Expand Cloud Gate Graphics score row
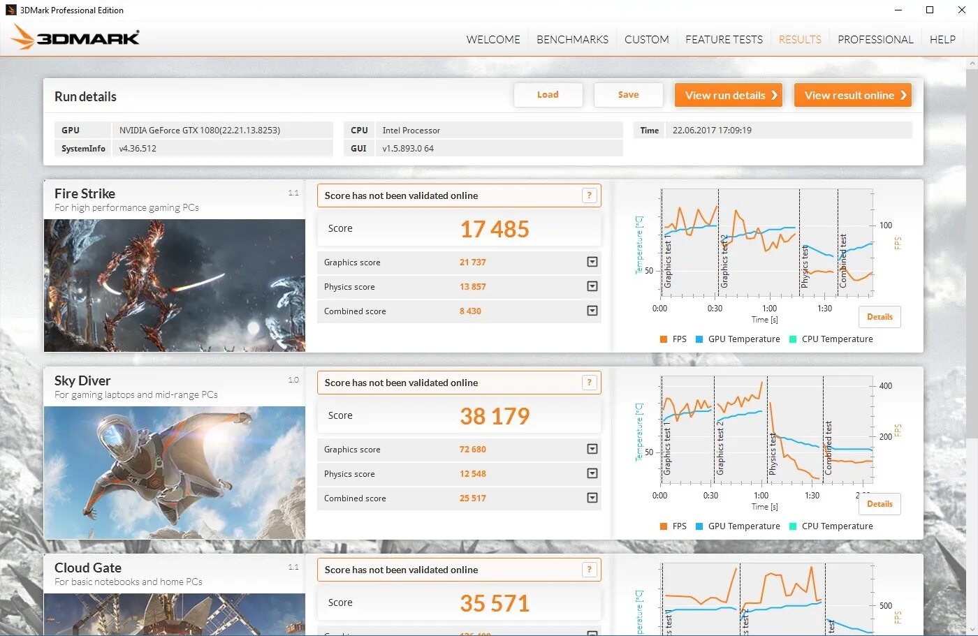Image resolution: width=978 pixels, height=636 pixels. [592, 633]
